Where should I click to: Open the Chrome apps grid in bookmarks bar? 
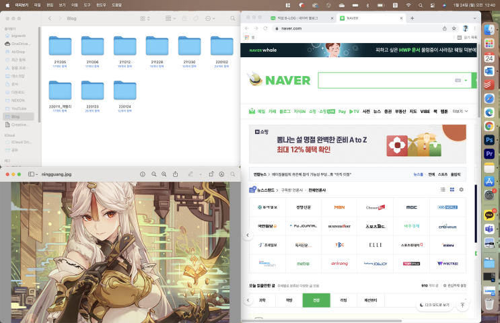(x=247, y=37)
